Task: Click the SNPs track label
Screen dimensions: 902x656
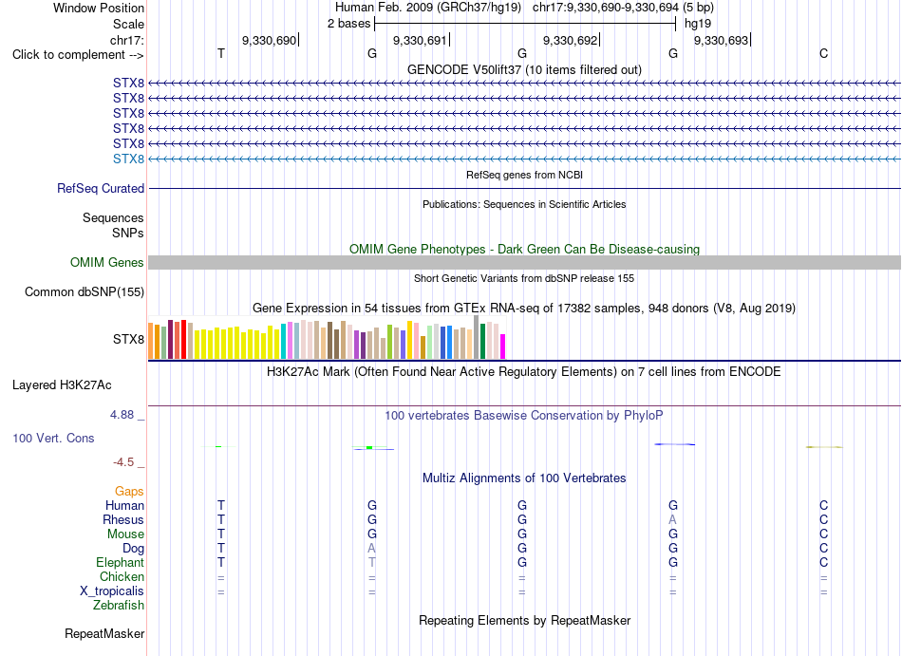Action: pyautogui.click(x=128, y=233)
